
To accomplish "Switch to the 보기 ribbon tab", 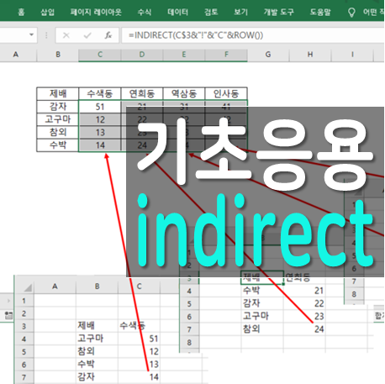I will (x=240, y=12).
